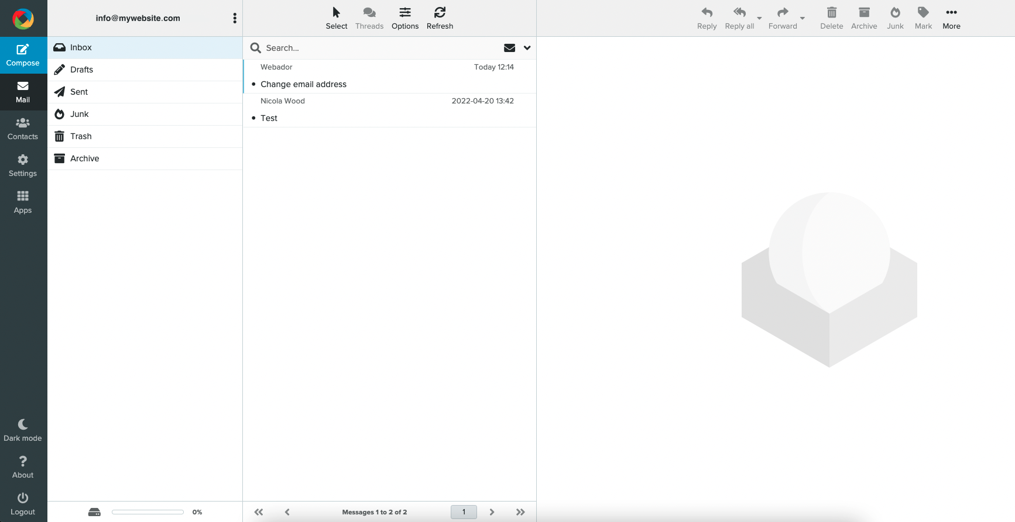Go to the next page of messages
This screenshot has width=1015, height=522.
tap(492, 512)
